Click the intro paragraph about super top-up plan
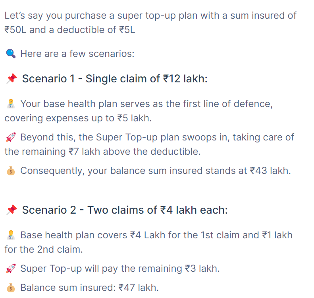Image resolution: width=314 pixels, height=298 pixels. [150, 16]
